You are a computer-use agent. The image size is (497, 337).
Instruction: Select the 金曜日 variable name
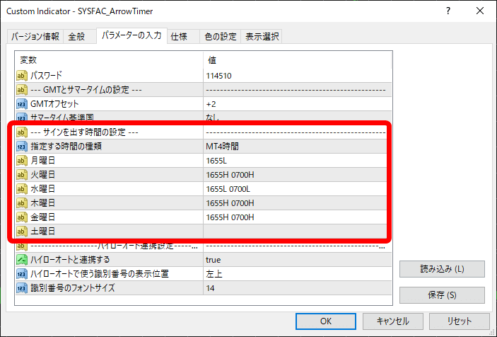[43, 217]
